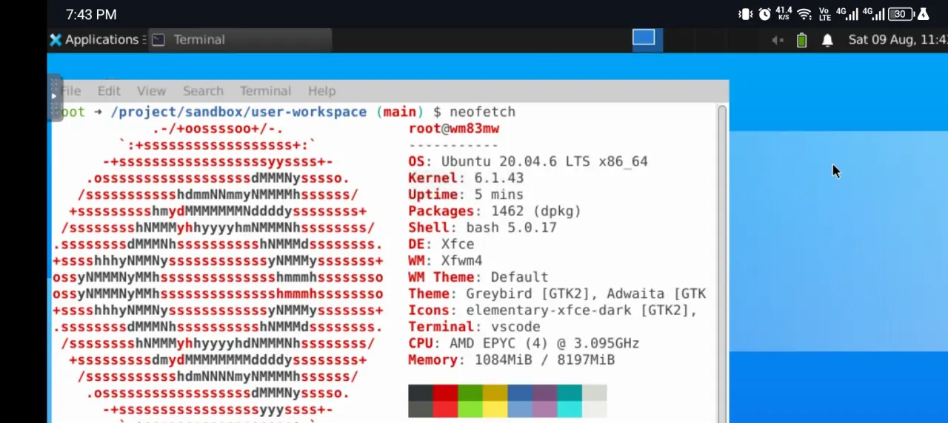Click the green neofetch color block
Image resolution: width=948 pixels, height=423 pixels.
point(470,401)
